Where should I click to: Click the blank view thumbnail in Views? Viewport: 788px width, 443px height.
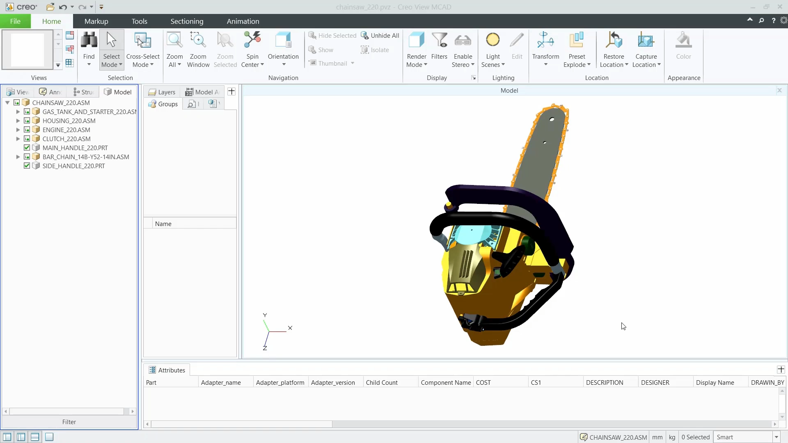(x=27, y=50)
